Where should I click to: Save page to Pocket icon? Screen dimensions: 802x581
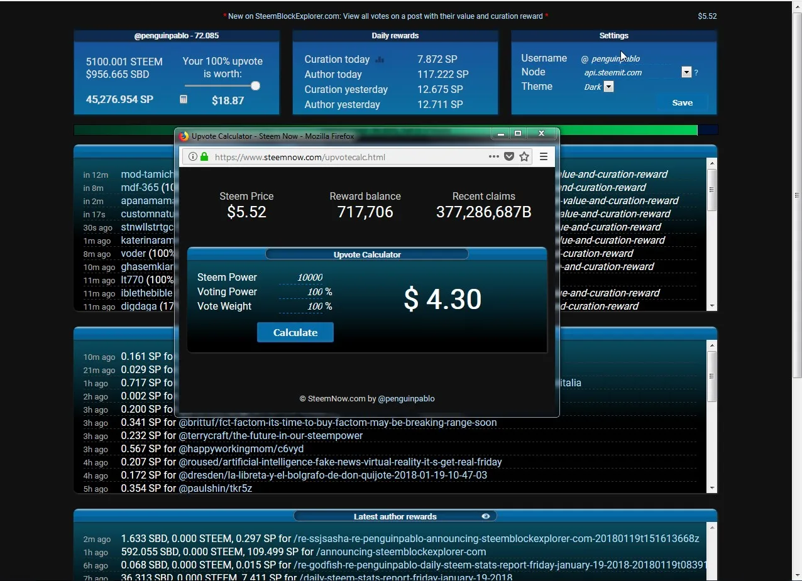pyautogui.click(x=509, y=157)
